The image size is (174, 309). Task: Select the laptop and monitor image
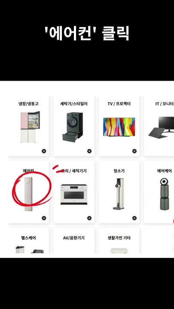pos(162,127)
